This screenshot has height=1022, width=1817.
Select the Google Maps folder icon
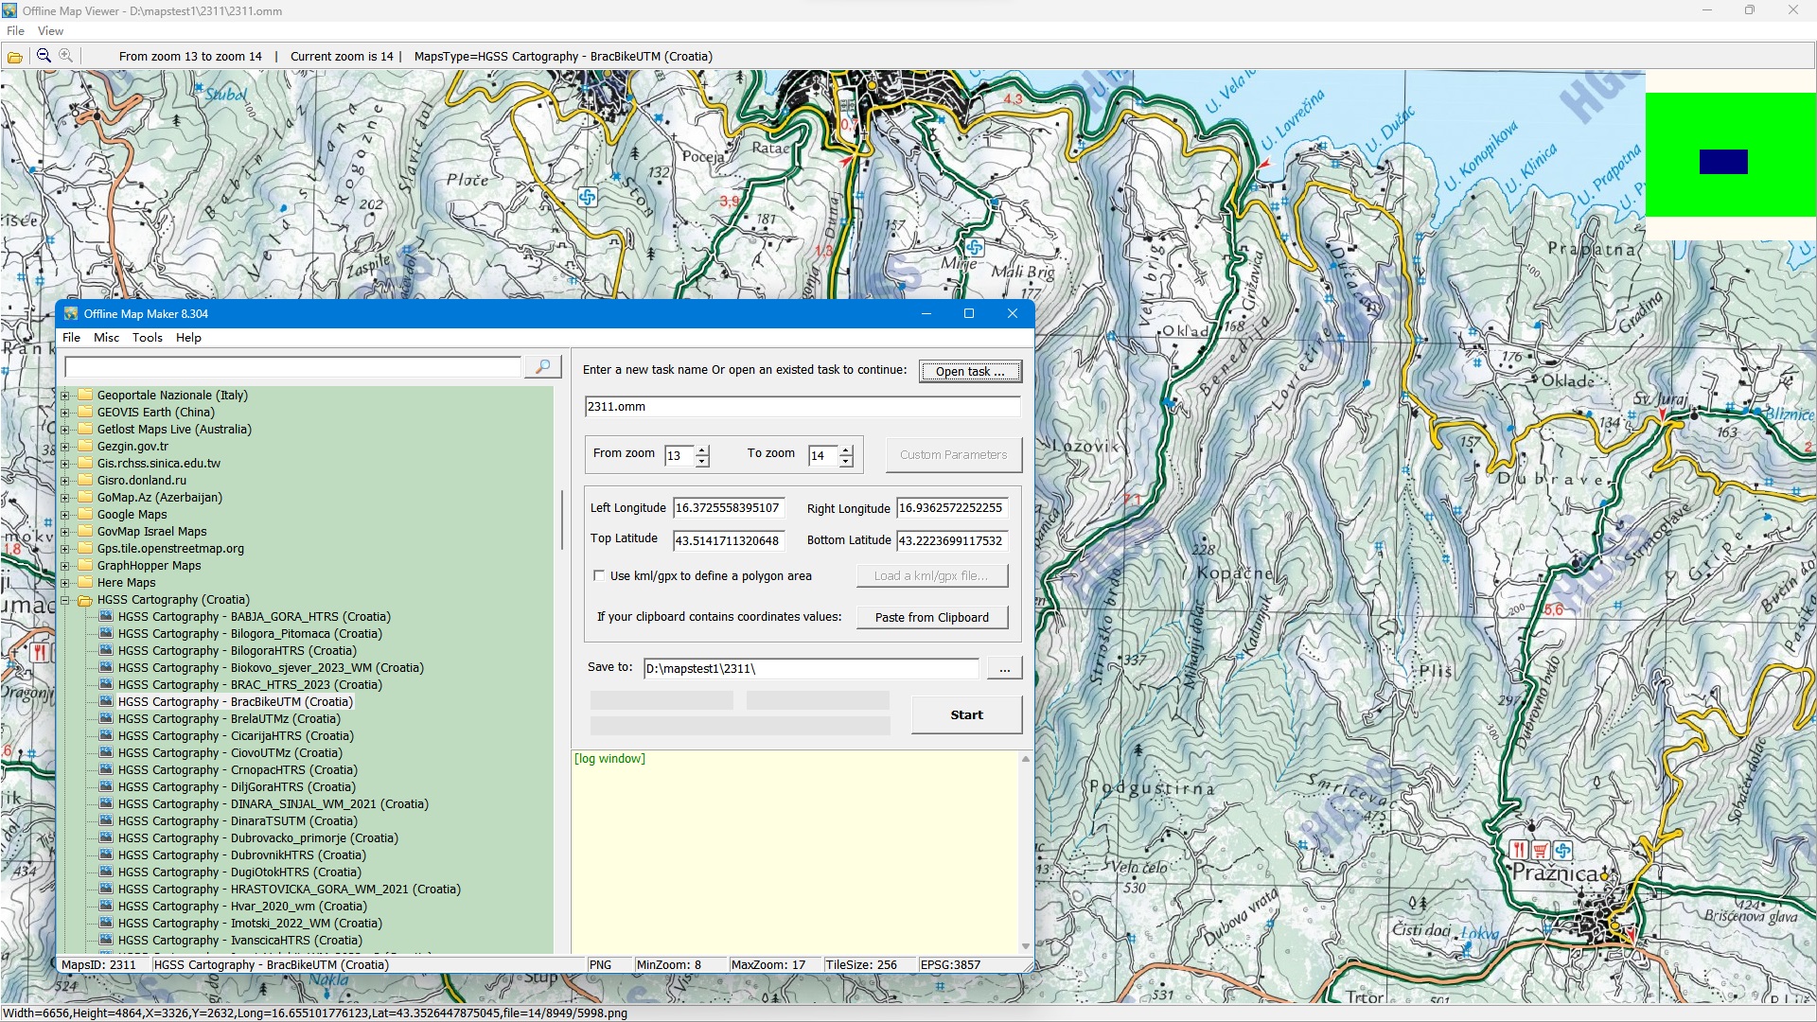pyautogui.click(x=85, y=515)
